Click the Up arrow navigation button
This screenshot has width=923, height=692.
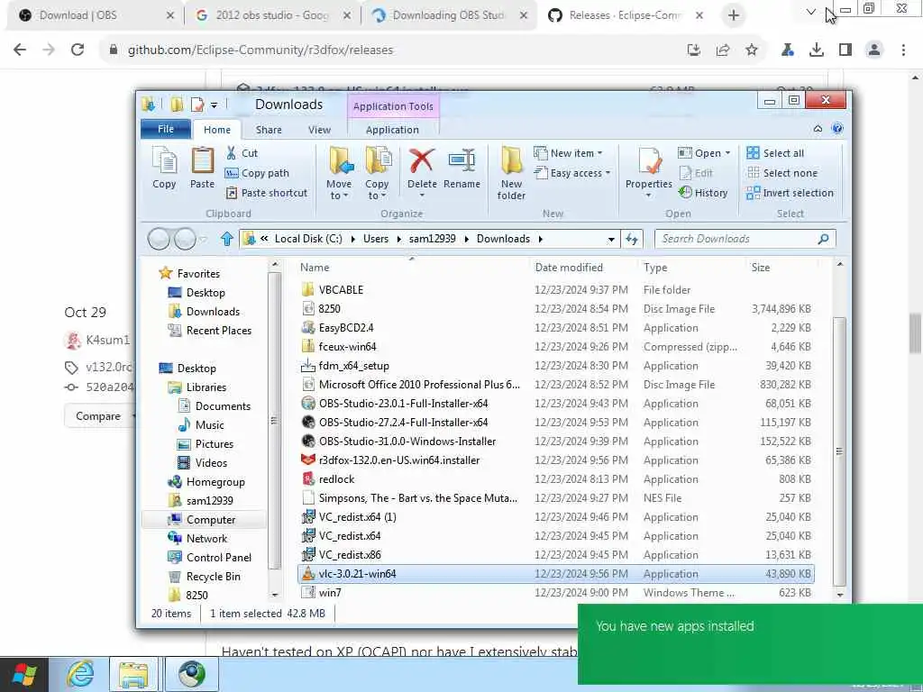(x=226, y=239)
